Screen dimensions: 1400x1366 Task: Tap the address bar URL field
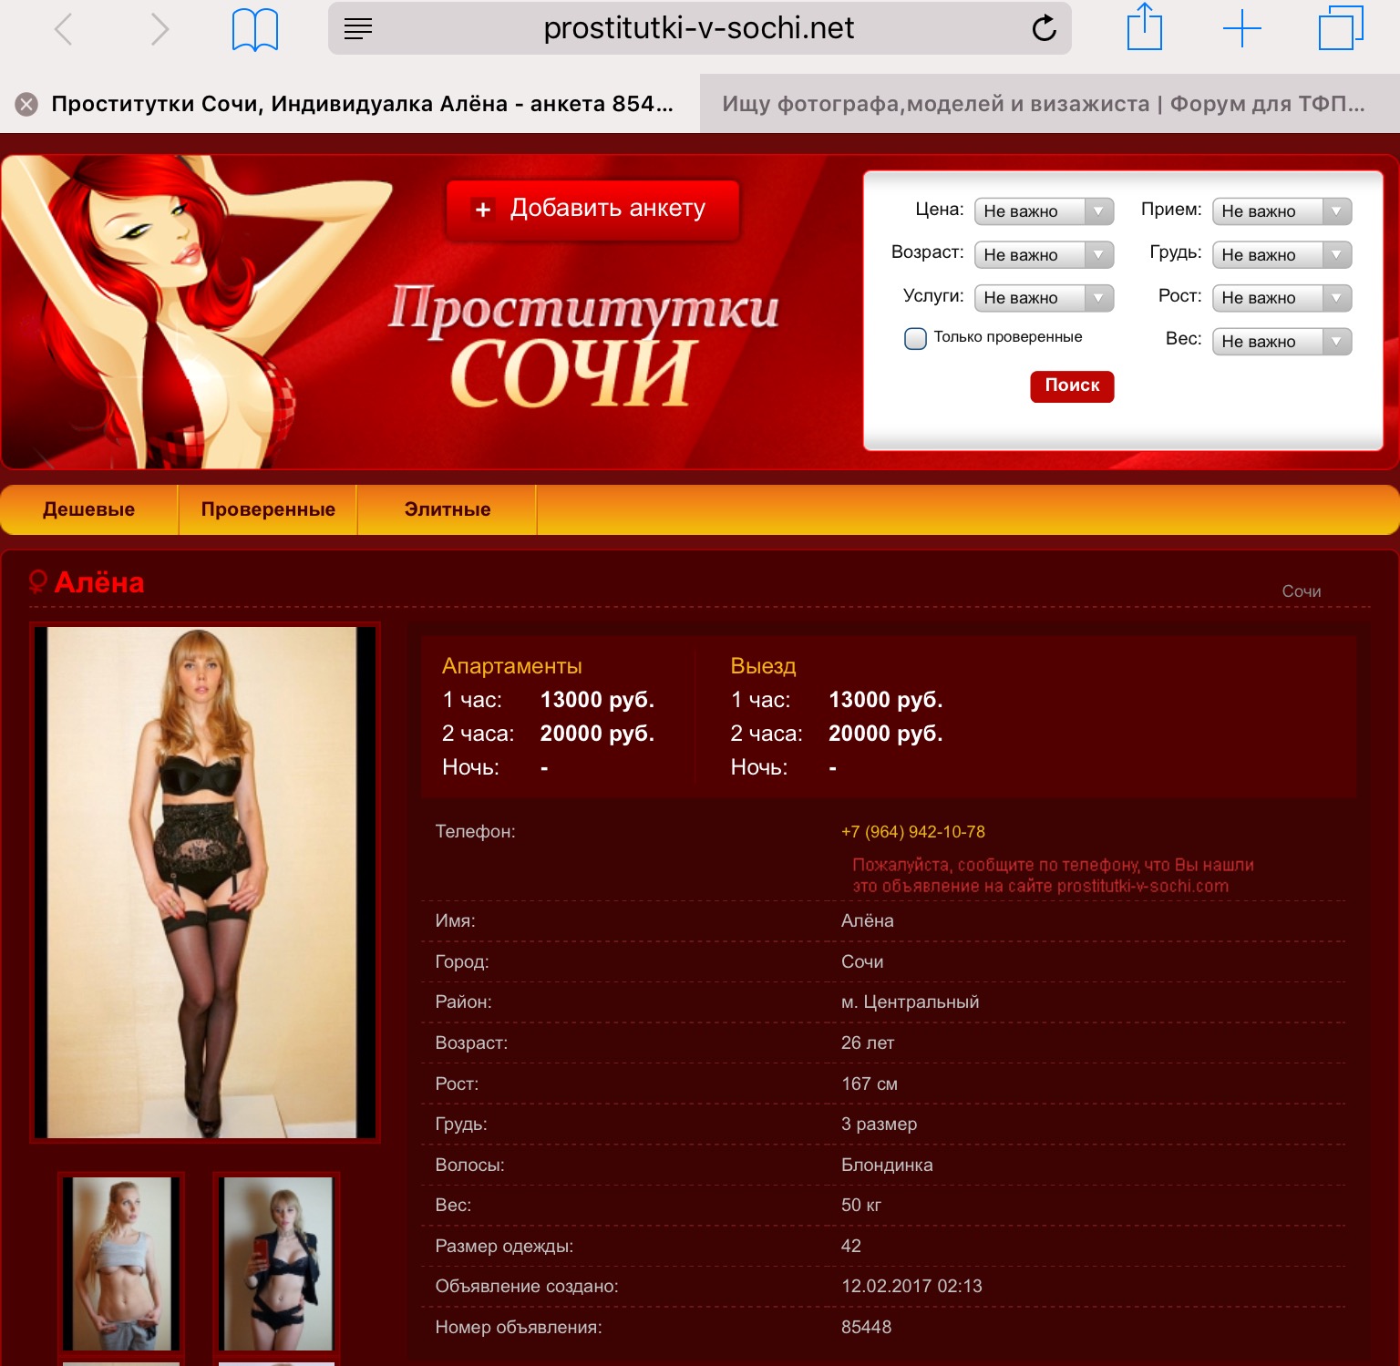click(698, 29)
